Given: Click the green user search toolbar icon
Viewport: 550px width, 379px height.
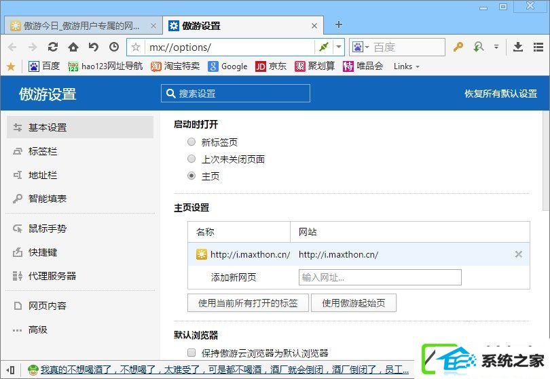Looking at the screenshot, I should tap(479, 47).
